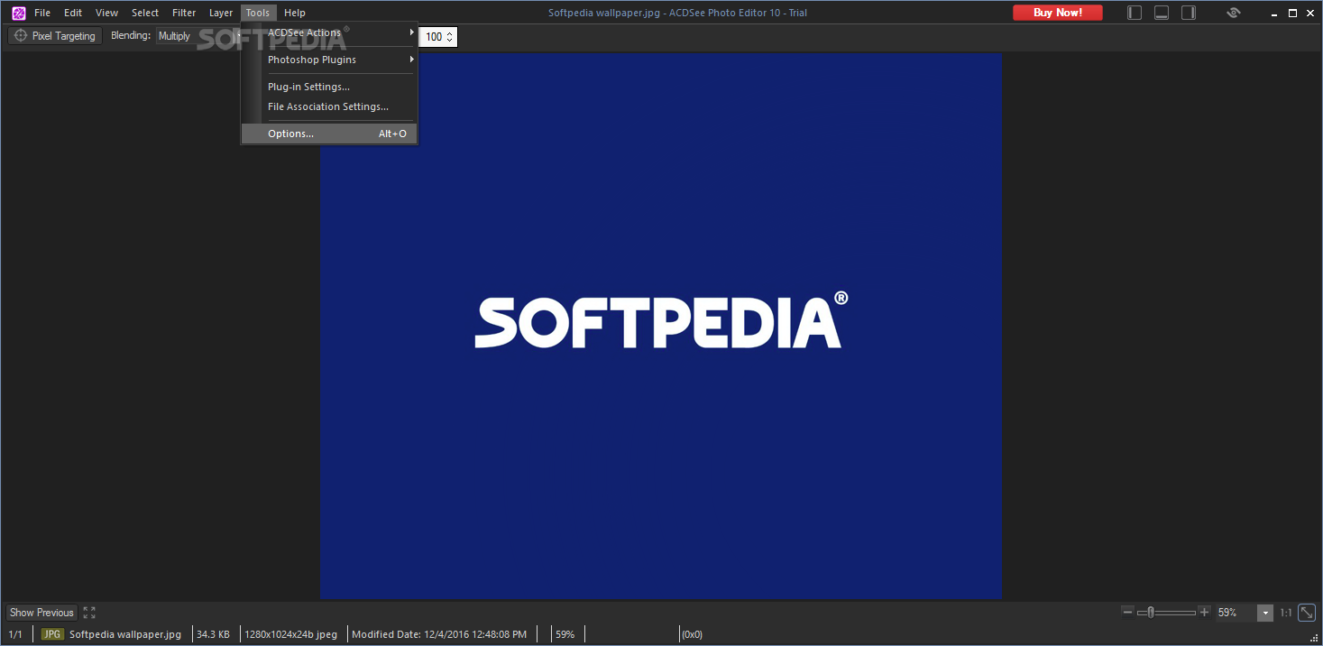This screenshot has height=646, width=1323.
Task: Open the Layer menu
Action: pos(221,13)
